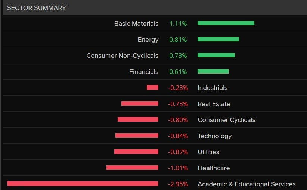Image resolution: width=307 pixels, height=190 pixels.
Task: Click the green Basic Materials performance bar
Action: coord(226,23)
